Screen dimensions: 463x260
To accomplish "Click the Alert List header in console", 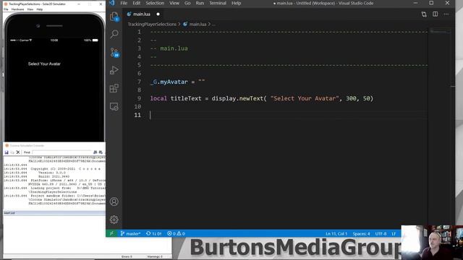I will coord(54,213).
